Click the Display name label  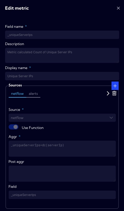[16, 68]
